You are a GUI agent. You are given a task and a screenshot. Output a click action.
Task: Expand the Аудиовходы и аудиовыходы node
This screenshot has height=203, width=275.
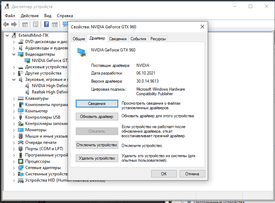click(14, 48)
